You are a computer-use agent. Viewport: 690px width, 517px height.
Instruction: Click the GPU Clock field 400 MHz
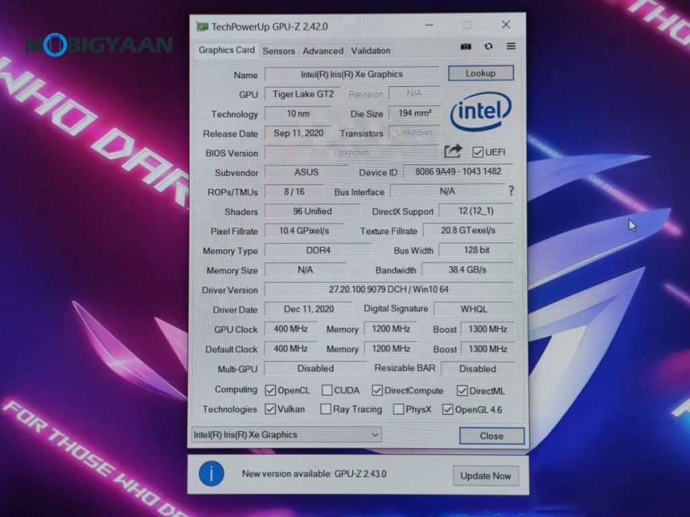pos(290,329)
